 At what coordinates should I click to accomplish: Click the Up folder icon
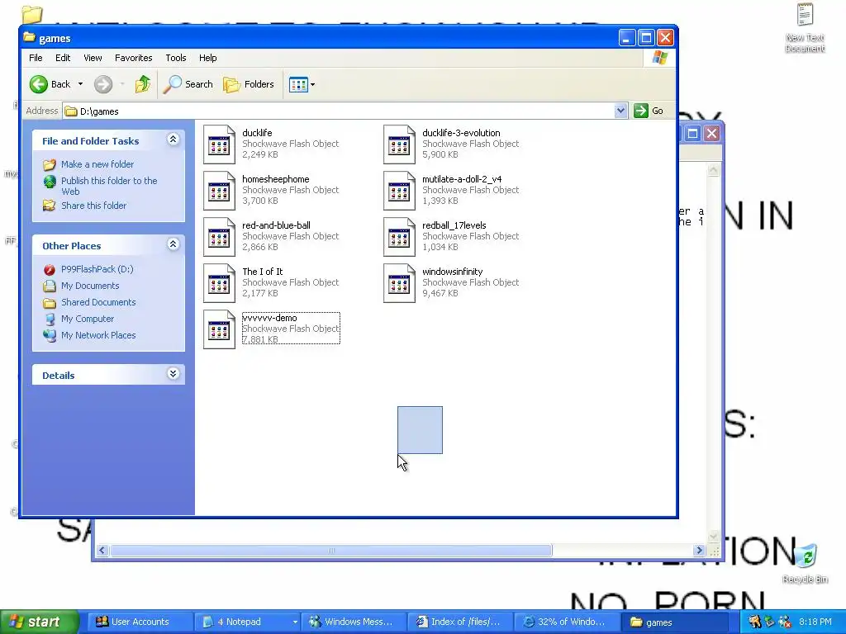point(143,84)
